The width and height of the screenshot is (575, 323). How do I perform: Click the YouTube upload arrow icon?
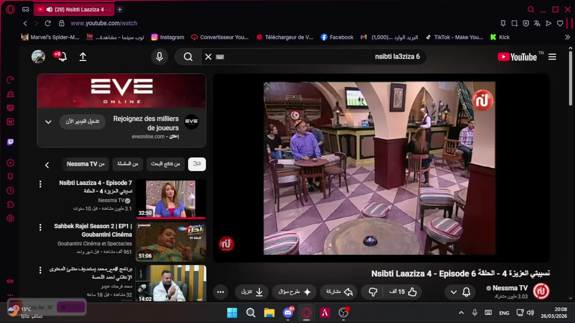(x=83, y=57)
